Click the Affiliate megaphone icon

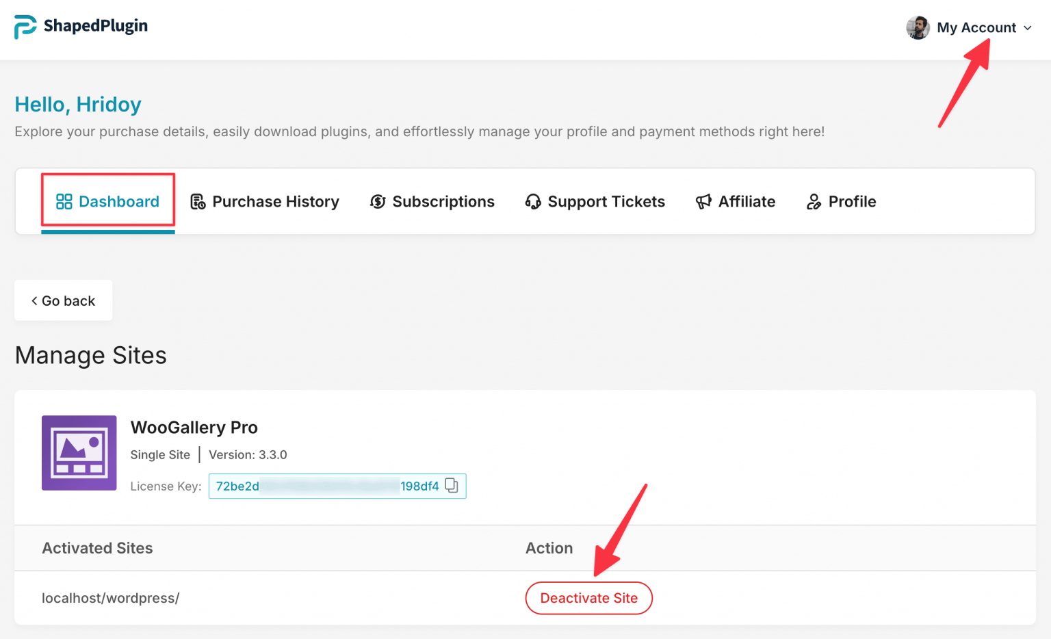pos(704,201)
